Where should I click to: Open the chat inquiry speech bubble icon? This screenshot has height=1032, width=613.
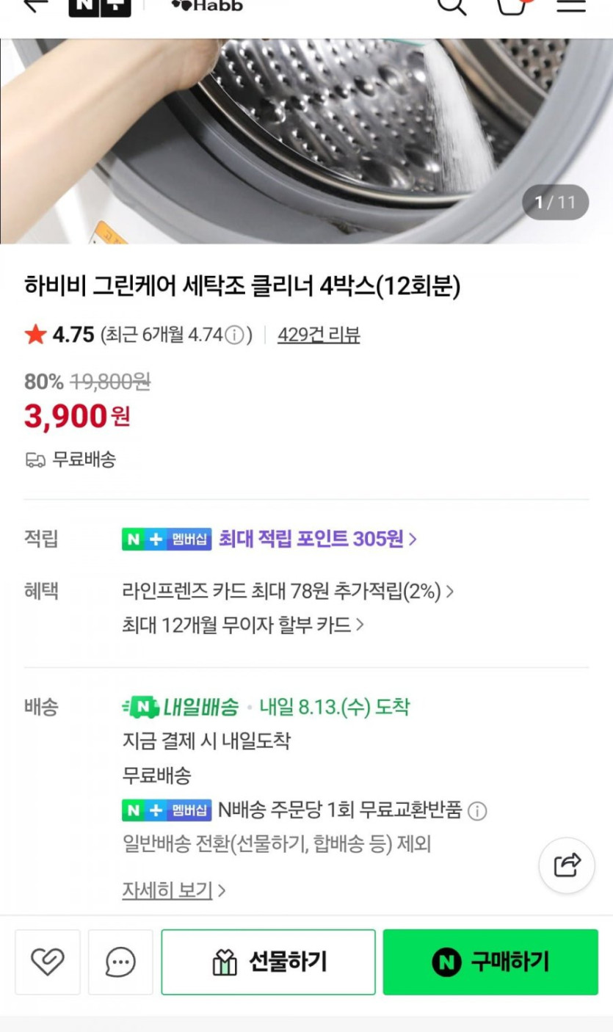pyautogui.click(x=120, y=962)
